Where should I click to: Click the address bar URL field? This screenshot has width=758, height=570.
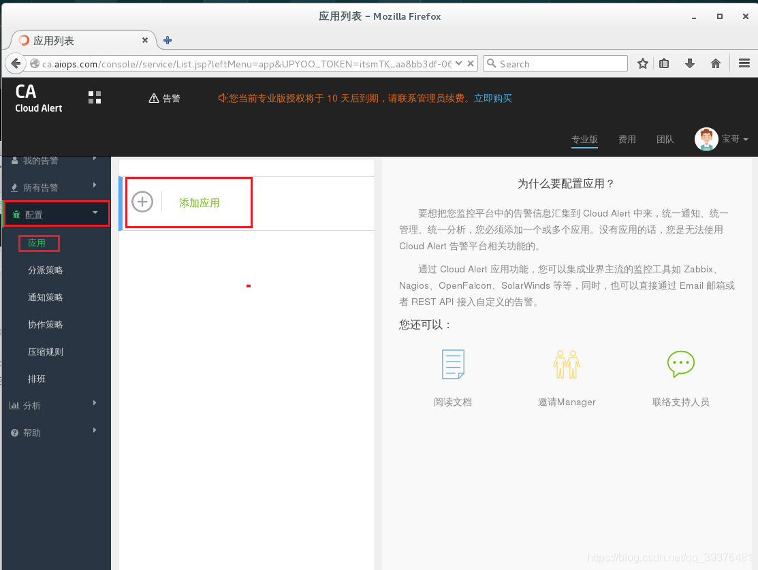(247, 64)
